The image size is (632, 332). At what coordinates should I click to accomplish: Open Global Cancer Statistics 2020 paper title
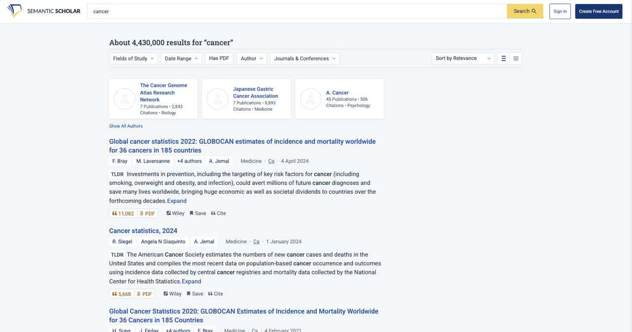coord(243,315)
